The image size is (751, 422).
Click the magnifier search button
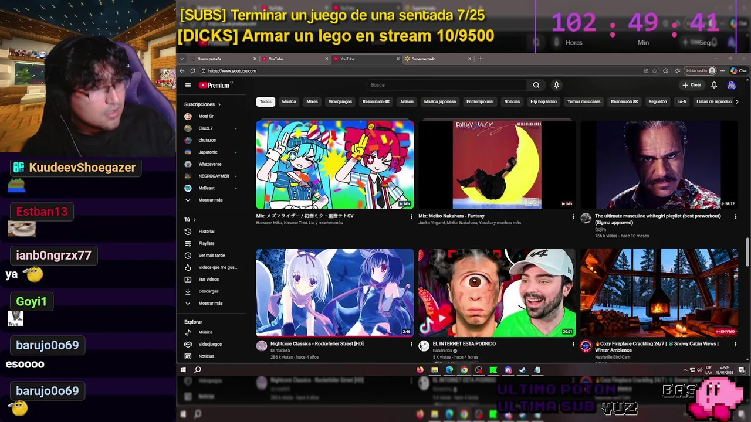536,85
